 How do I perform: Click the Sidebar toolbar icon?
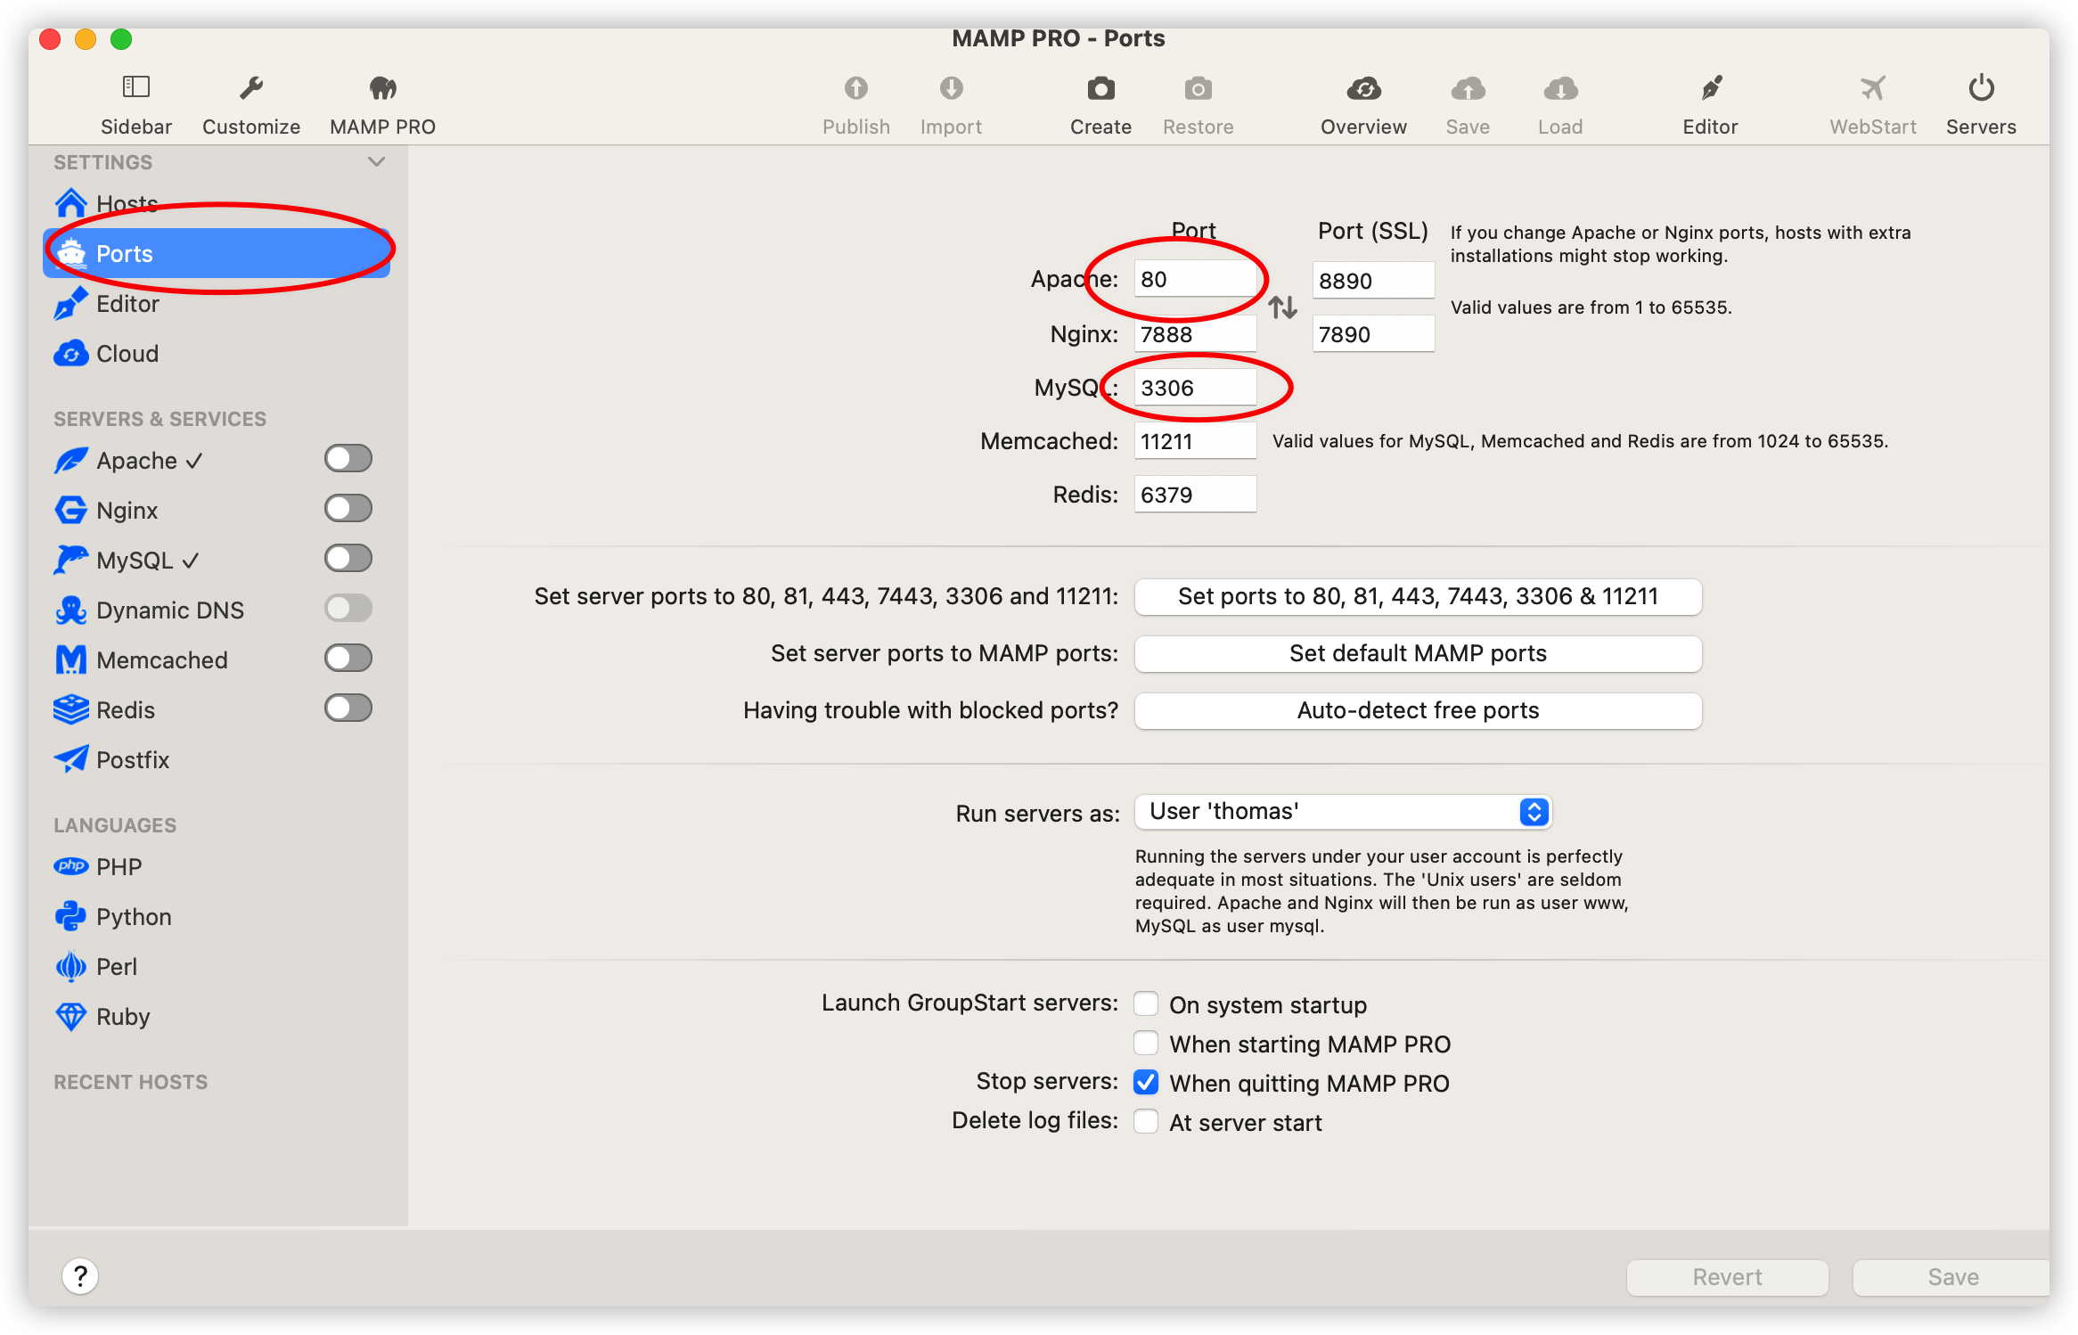pyautogui.click(x=135, y=87)
